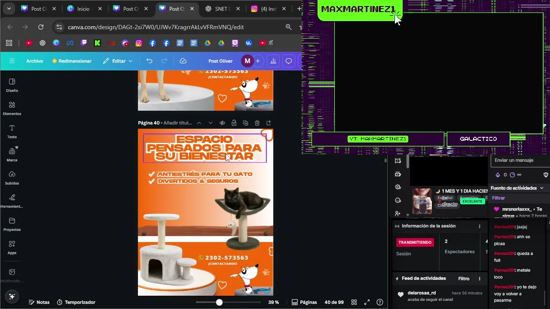Open browser zoom magnifier in address bar
This screenshot has width=550, height=309.
pyautogui.click(x=289, y=27)
